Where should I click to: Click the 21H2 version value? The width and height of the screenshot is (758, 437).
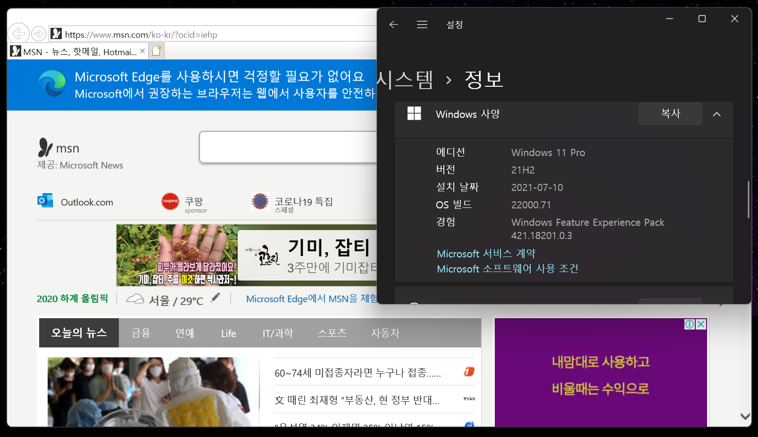pos(523,170)
